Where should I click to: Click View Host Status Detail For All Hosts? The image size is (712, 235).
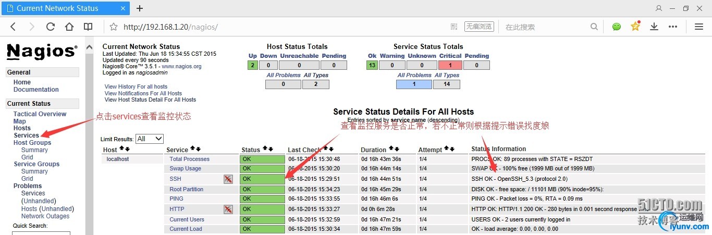[x=151, y=100]
